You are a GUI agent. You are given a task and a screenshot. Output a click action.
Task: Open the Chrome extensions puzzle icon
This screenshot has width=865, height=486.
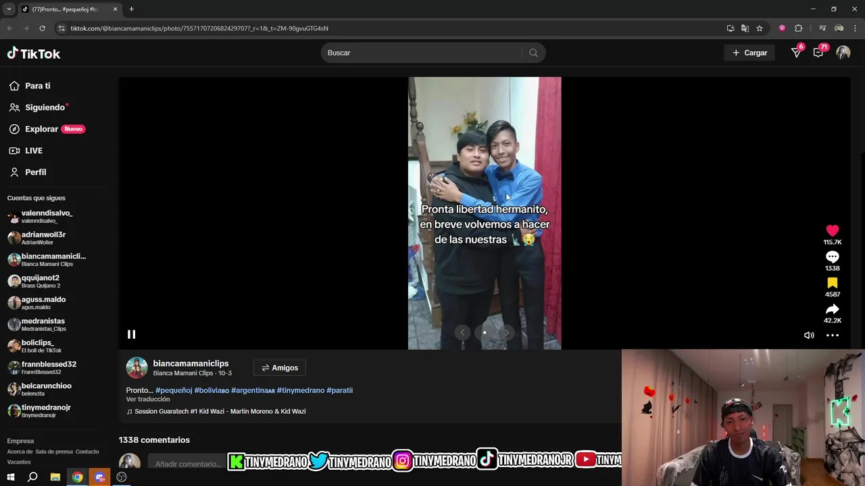799,28
